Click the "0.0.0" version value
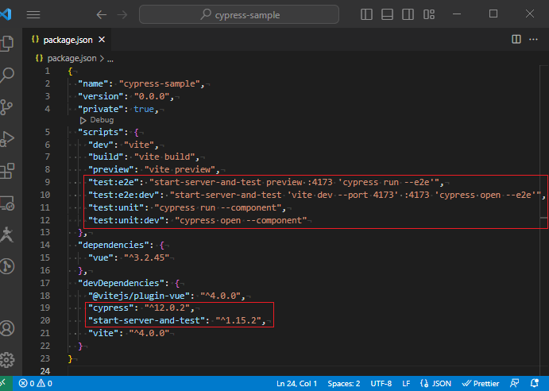This screenshot has height=391, width=549. [152, 96]
